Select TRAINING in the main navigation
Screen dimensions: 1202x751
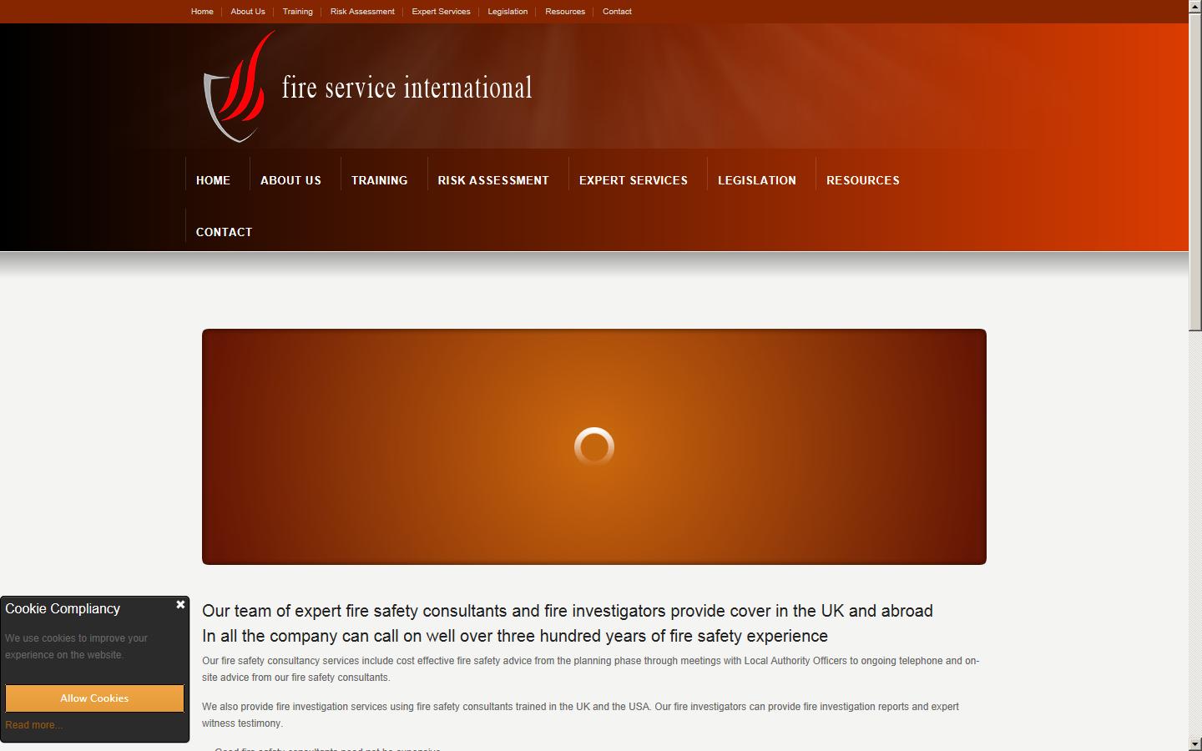[x=379, y=180]
